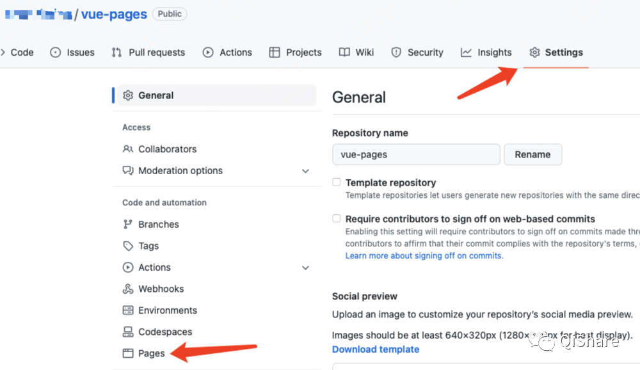
Task: Open Learn more about signing off link
Action: pos(424,255)
